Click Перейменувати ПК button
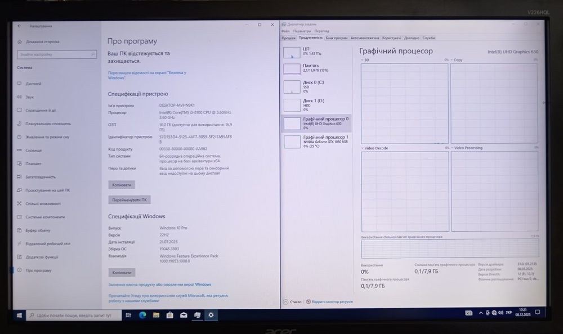This screenshot has width=563, height=334. point(129,200)
